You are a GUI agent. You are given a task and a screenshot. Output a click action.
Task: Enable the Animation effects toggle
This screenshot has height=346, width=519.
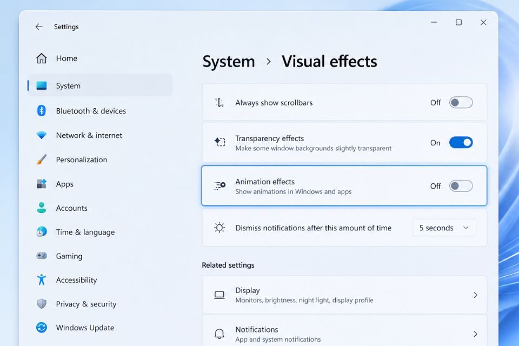coord(461,186)
